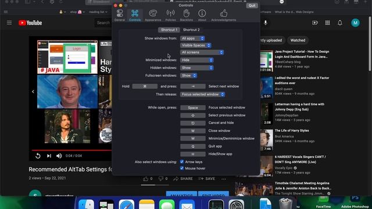The width and height of the screenshot is (372, 209).
Task: Open Java Project Tutorial suggested video
Action: click(302, 54)
